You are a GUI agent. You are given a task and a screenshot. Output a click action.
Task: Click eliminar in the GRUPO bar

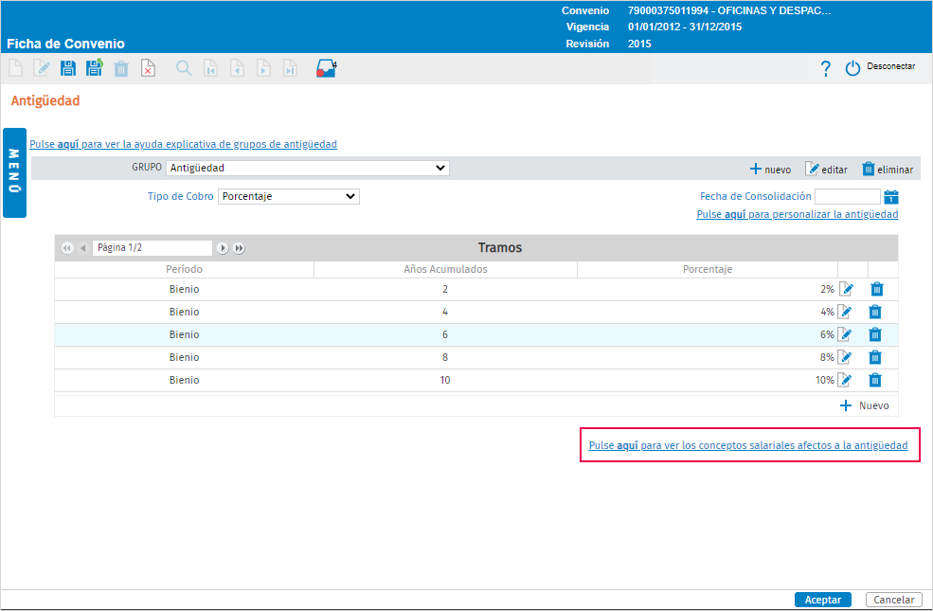coord(888,170)
